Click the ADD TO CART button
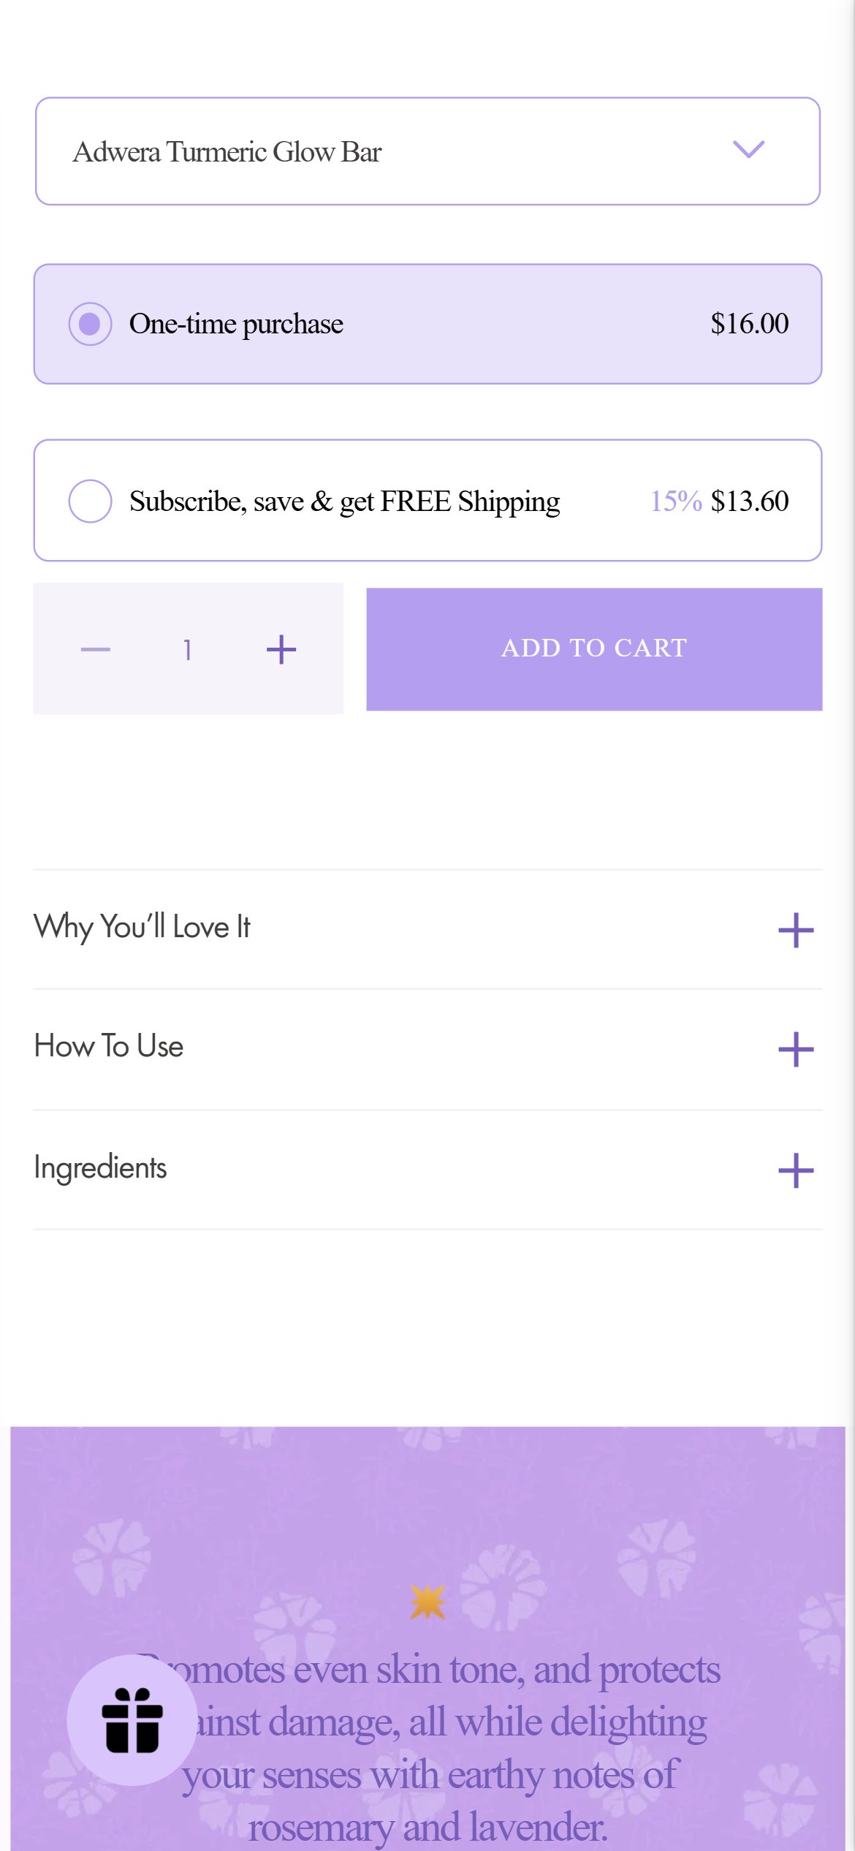This screenshot has width=855, height=1851. (x=594, y=649)
